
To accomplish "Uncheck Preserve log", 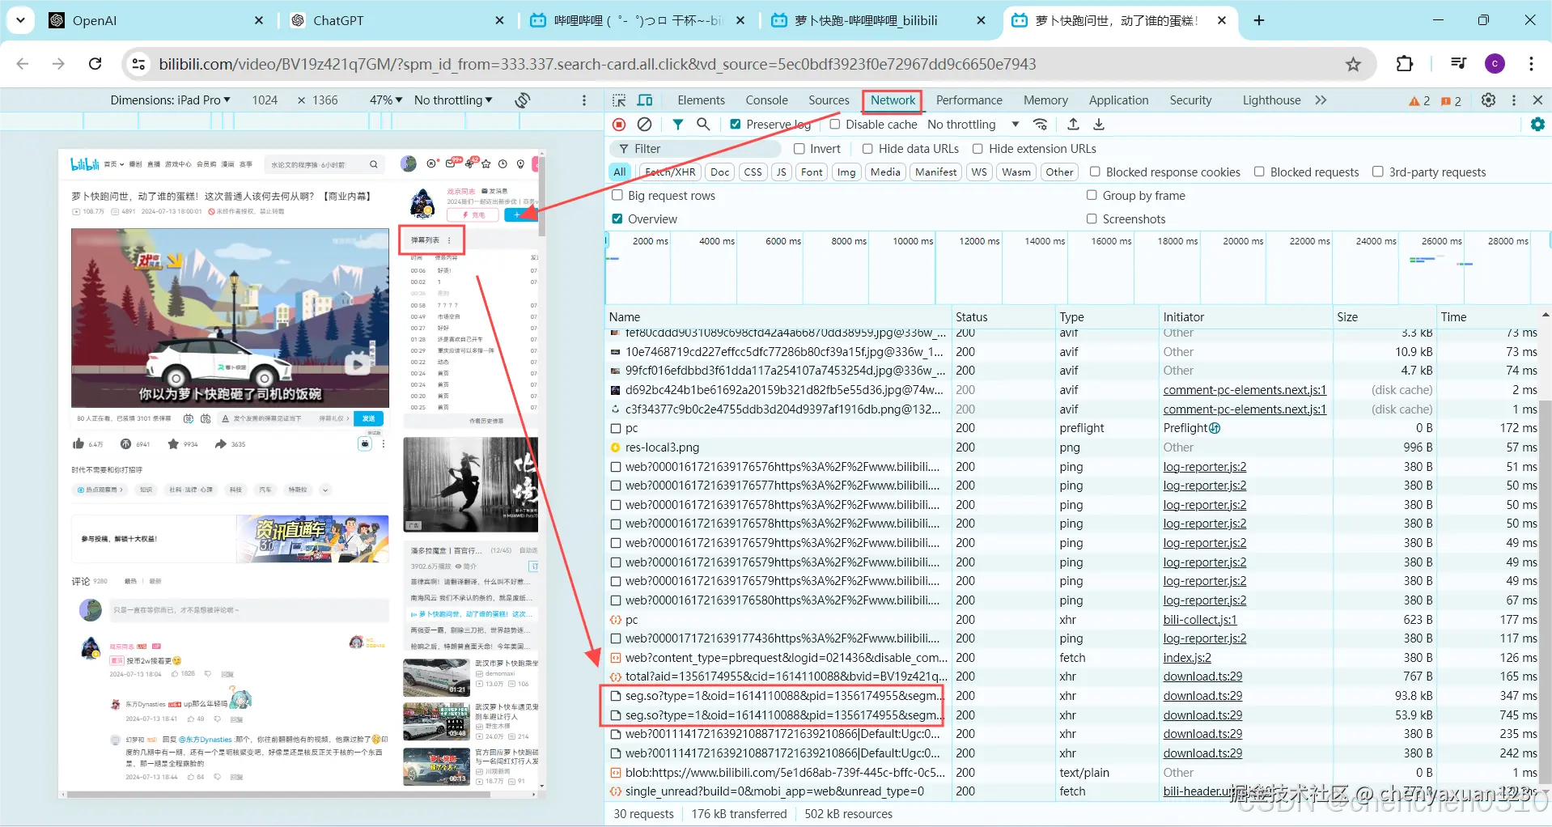I will [x=736, y=125].
